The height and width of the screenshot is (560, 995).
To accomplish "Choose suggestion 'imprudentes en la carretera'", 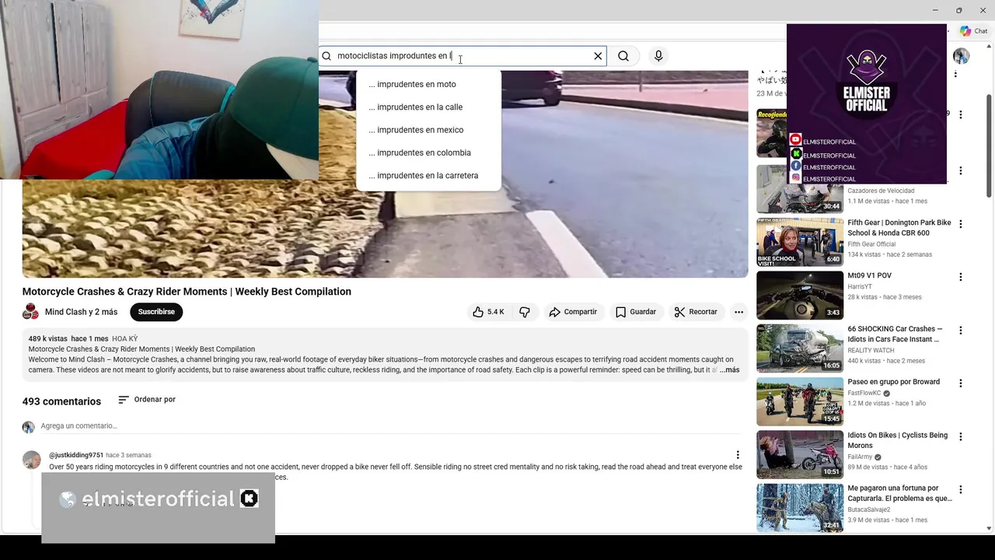I will click(x=428, y=176).
